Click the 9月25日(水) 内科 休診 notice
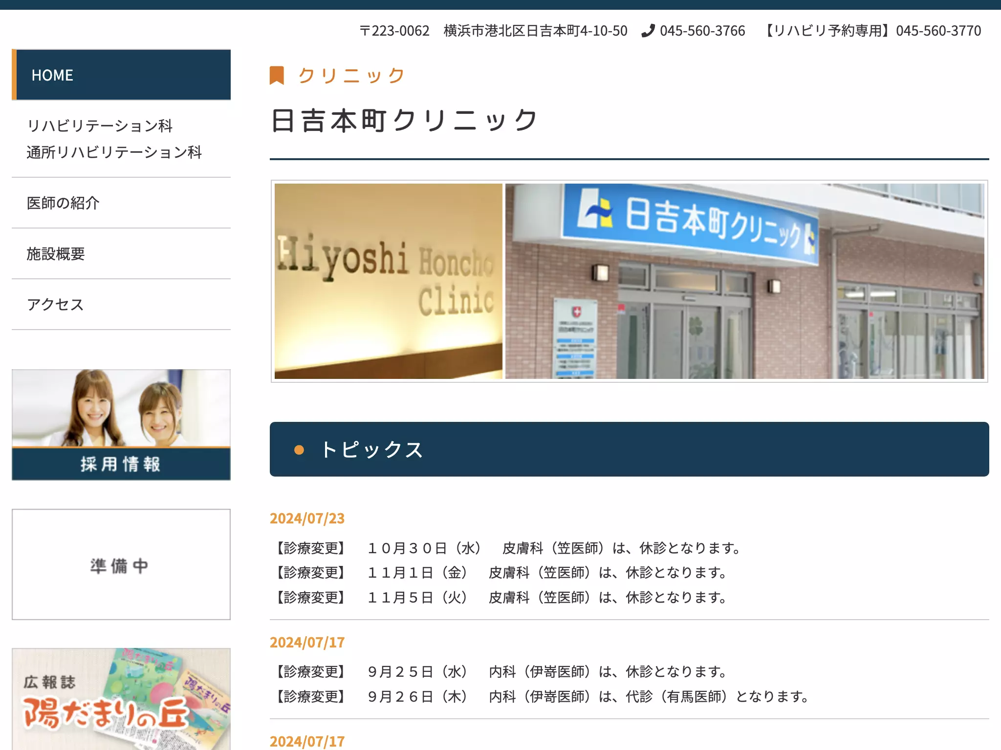Screen dimensions: 1001x750 [500, 671]
